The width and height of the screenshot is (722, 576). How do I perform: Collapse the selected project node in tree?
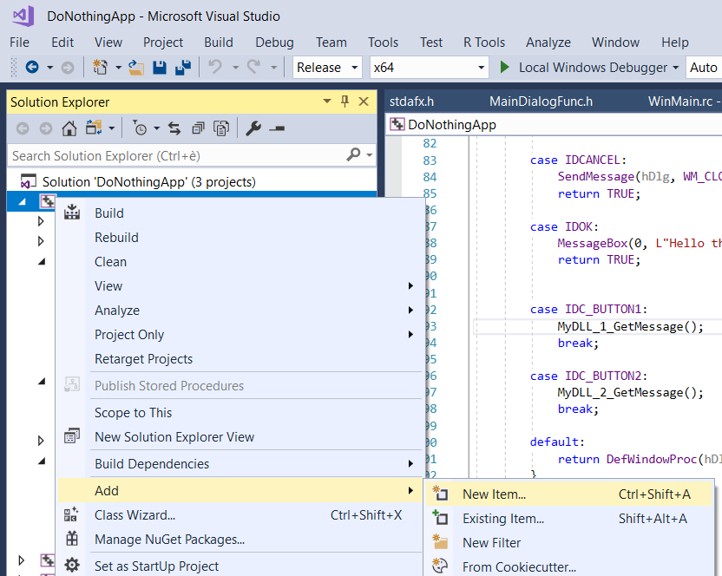tap(22, 201)
